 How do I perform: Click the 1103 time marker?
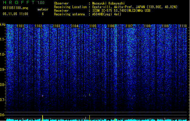pos(56,26)
